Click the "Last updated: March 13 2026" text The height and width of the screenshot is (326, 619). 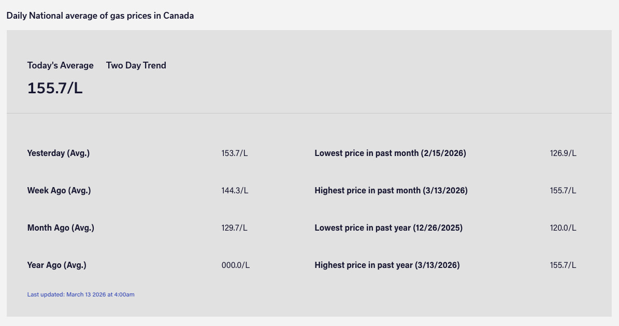[81, 294]
